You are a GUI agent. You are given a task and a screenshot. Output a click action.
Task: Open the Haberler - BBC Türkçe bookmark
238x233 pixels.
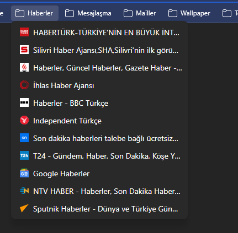coord(99,103)
